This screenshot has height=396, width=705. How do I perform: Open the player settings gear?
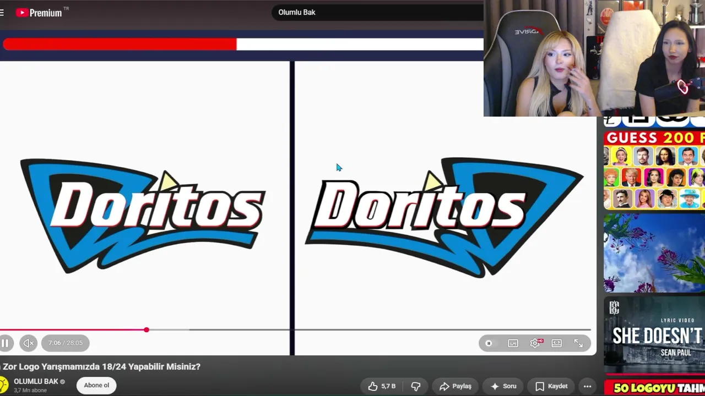click(535, 343)
